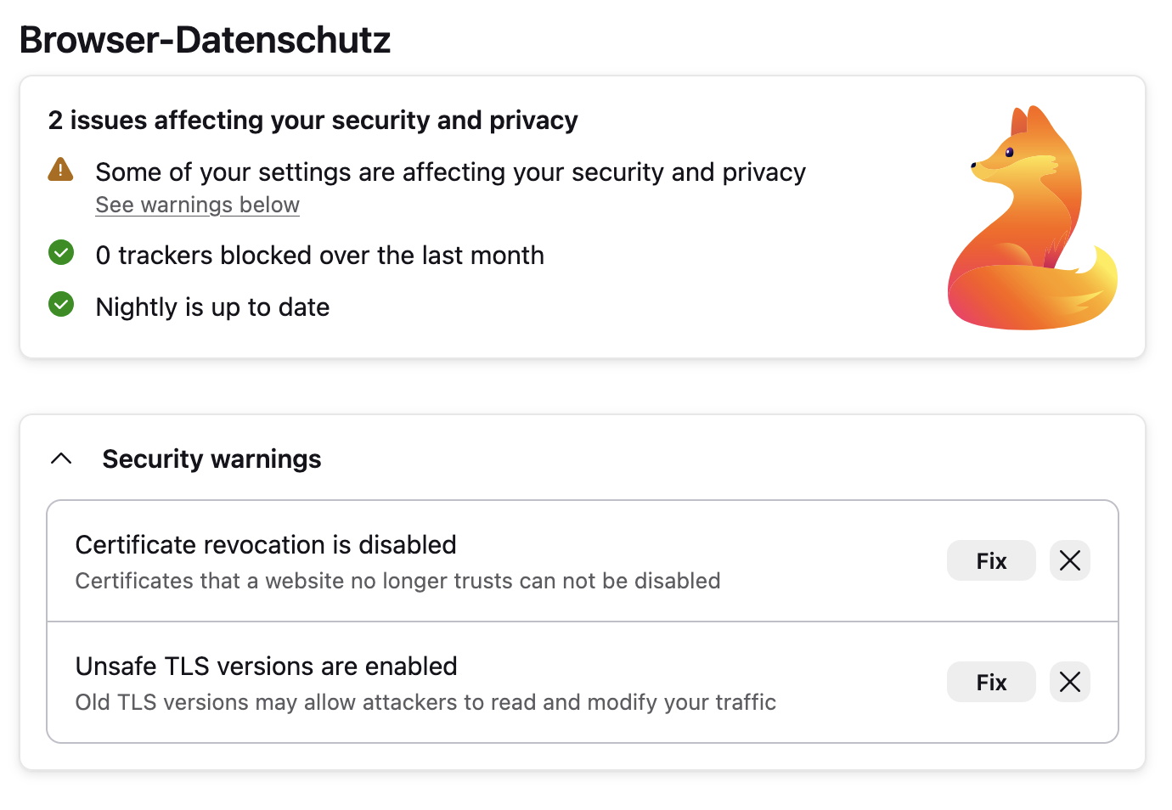Click the Old TLS versions description text
The image size is (1172, 810).
[425, 702]
